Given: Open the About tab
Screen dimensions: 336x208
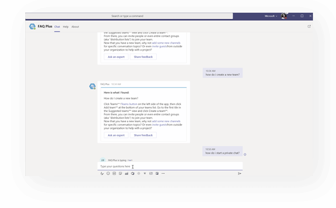Looking at the screenshot, I should point(75,27).
